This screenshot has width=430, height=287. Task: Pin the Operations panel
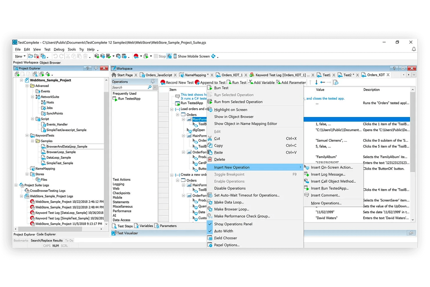pos(153,81)
